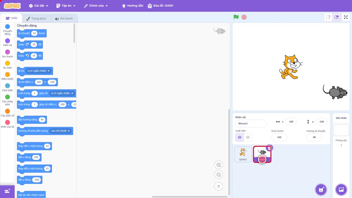Expand the 'con trỏ chuột' dropdown
The width and height of the screenshot is (352, 198).
click(x=60, y=131)
